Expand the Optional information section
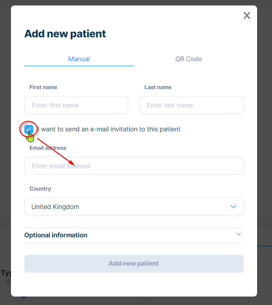 134,235
